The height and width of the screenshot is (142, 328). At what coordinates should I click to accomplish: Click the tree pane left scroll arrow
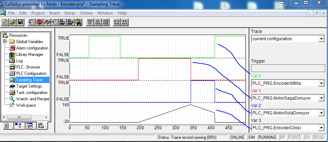(4, 117)
